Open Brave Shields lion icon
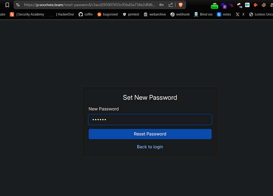The image size is (273, 196). 181,5
